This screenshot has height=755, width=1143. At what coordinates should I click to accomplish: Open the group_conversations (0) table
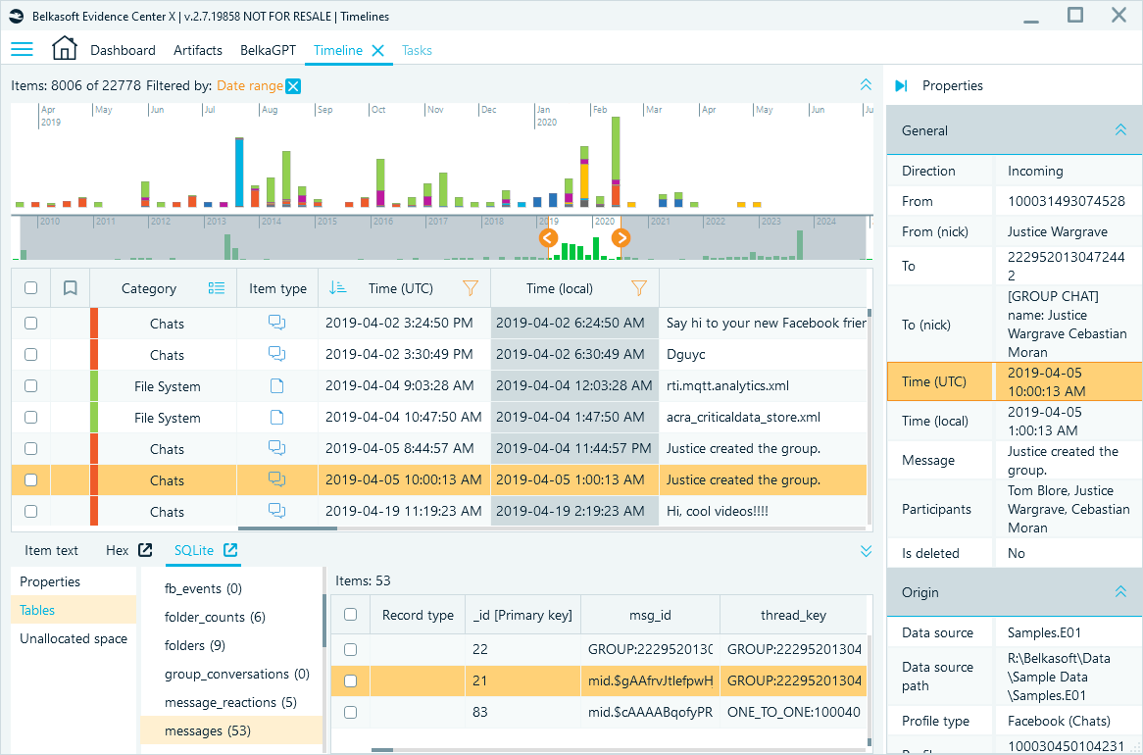coord(231,674)
